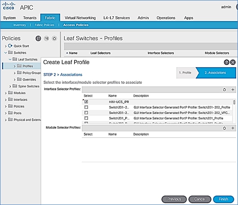This screenshot has width=238, height=205.
Task: Click the Module Selectors column header
Action: [x=217, y=53]
